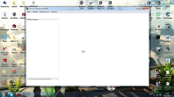Image resolution: width=174 pixels, height=97 pixels.
Task: Select the 7 Days to Die shortcut
Action: 158,62
